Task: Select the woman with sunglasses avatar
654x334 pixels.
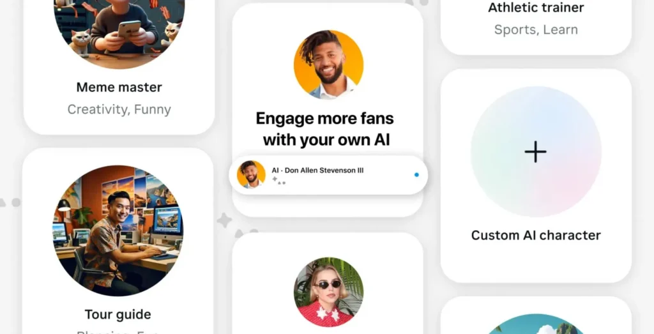Action: click(328, 292)
